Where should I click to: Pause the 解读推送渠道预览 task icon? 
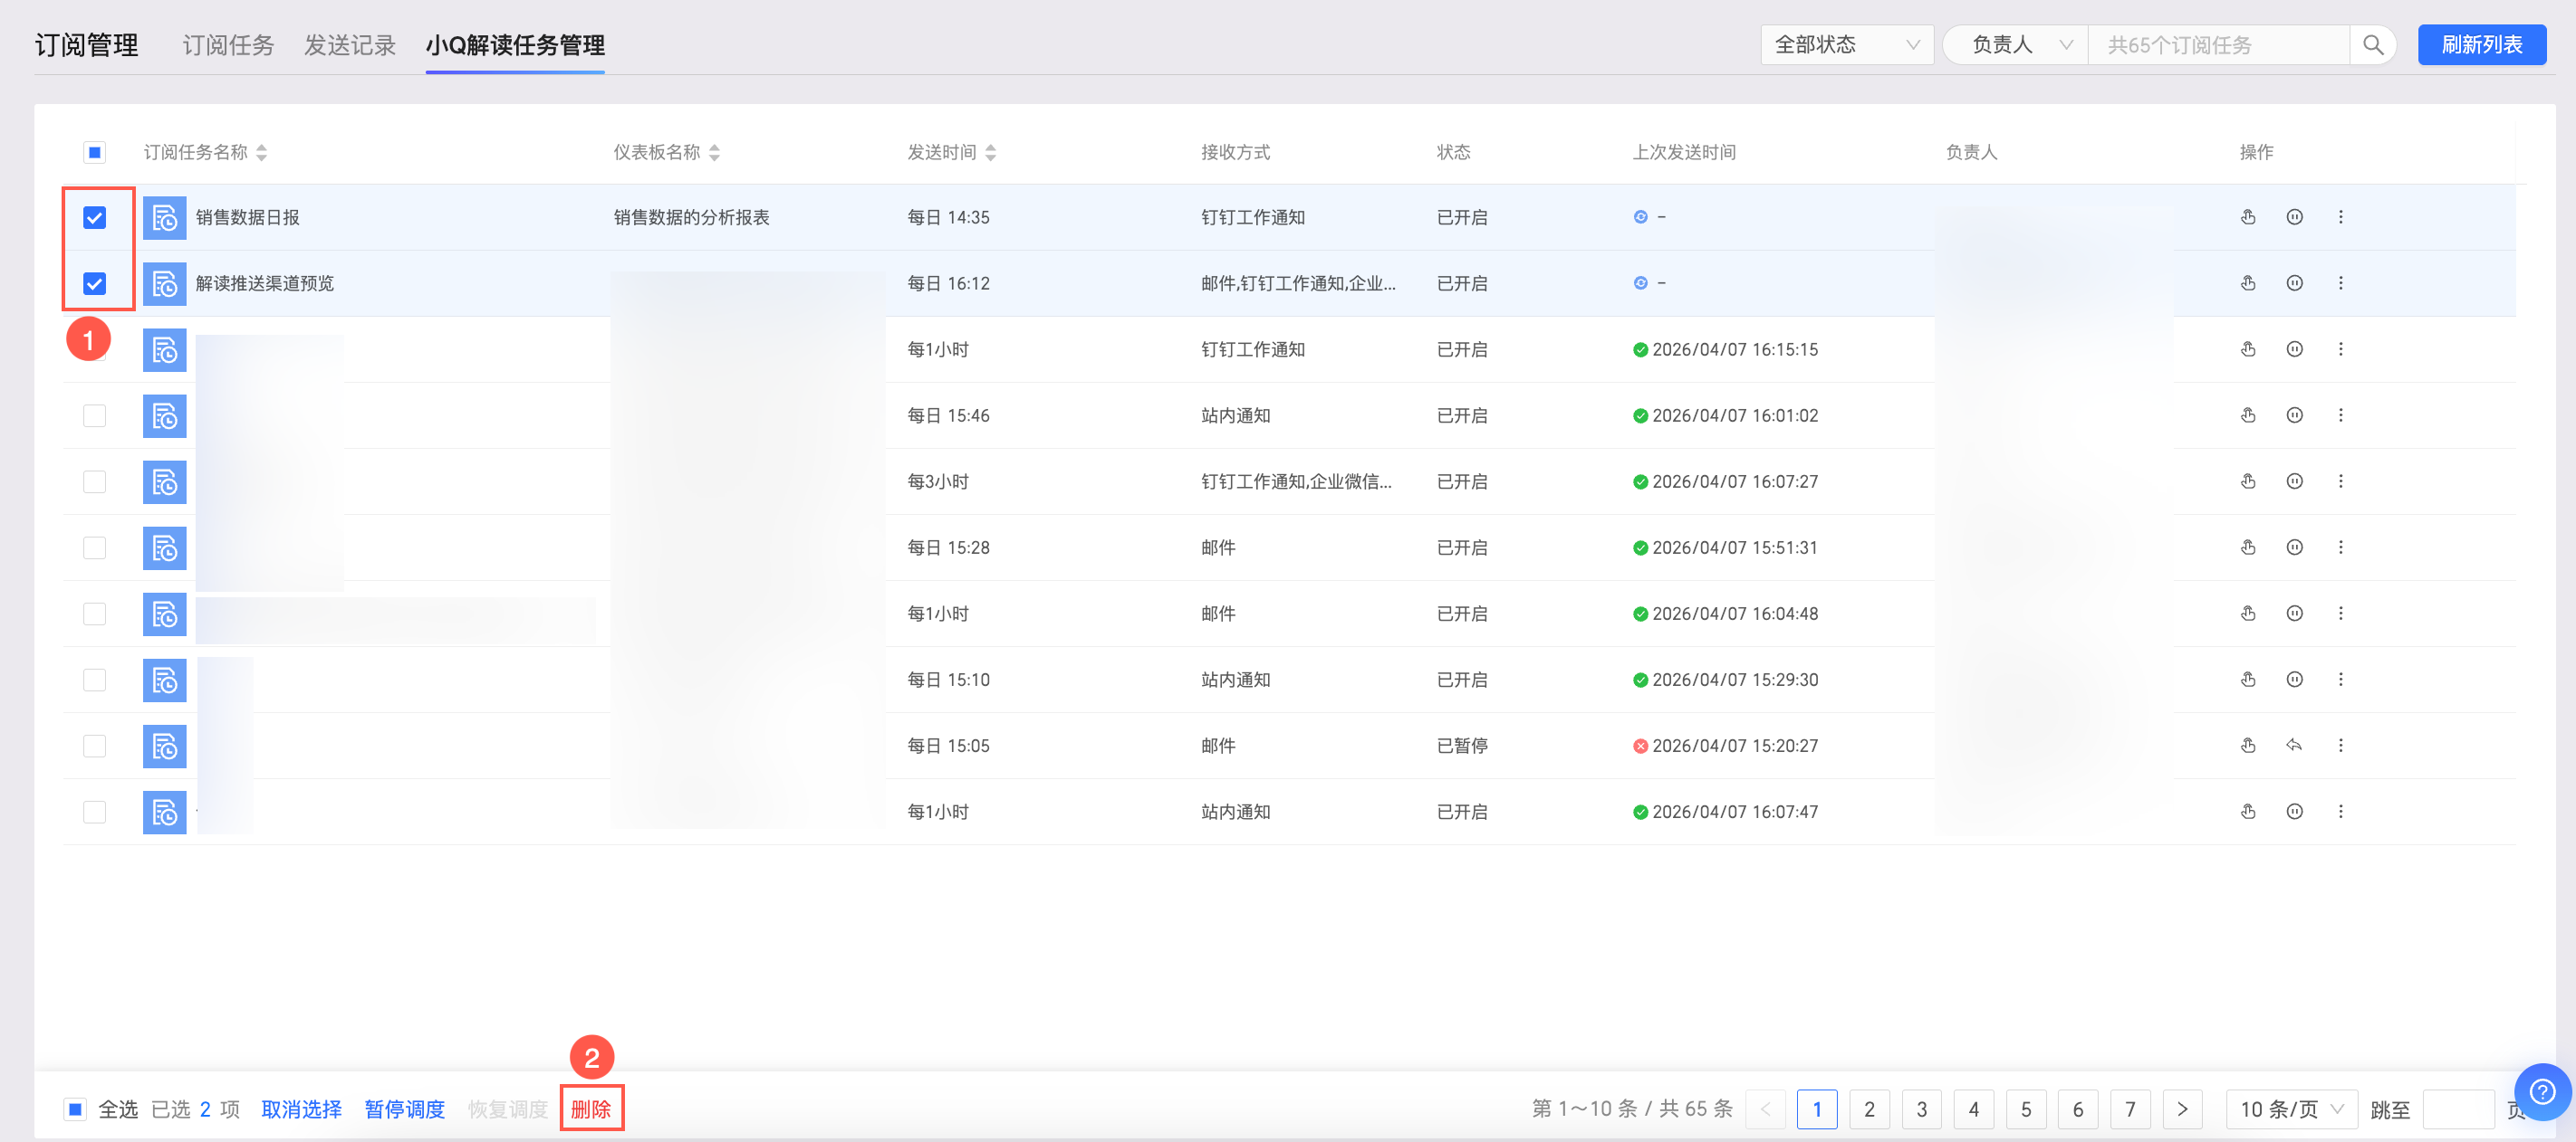pos(2294,282)
